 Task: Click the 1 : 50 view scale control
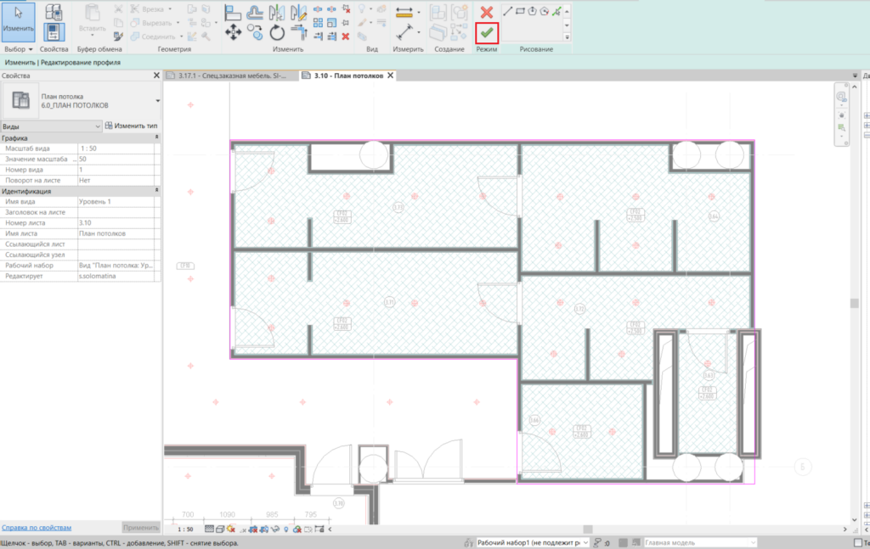185,529
